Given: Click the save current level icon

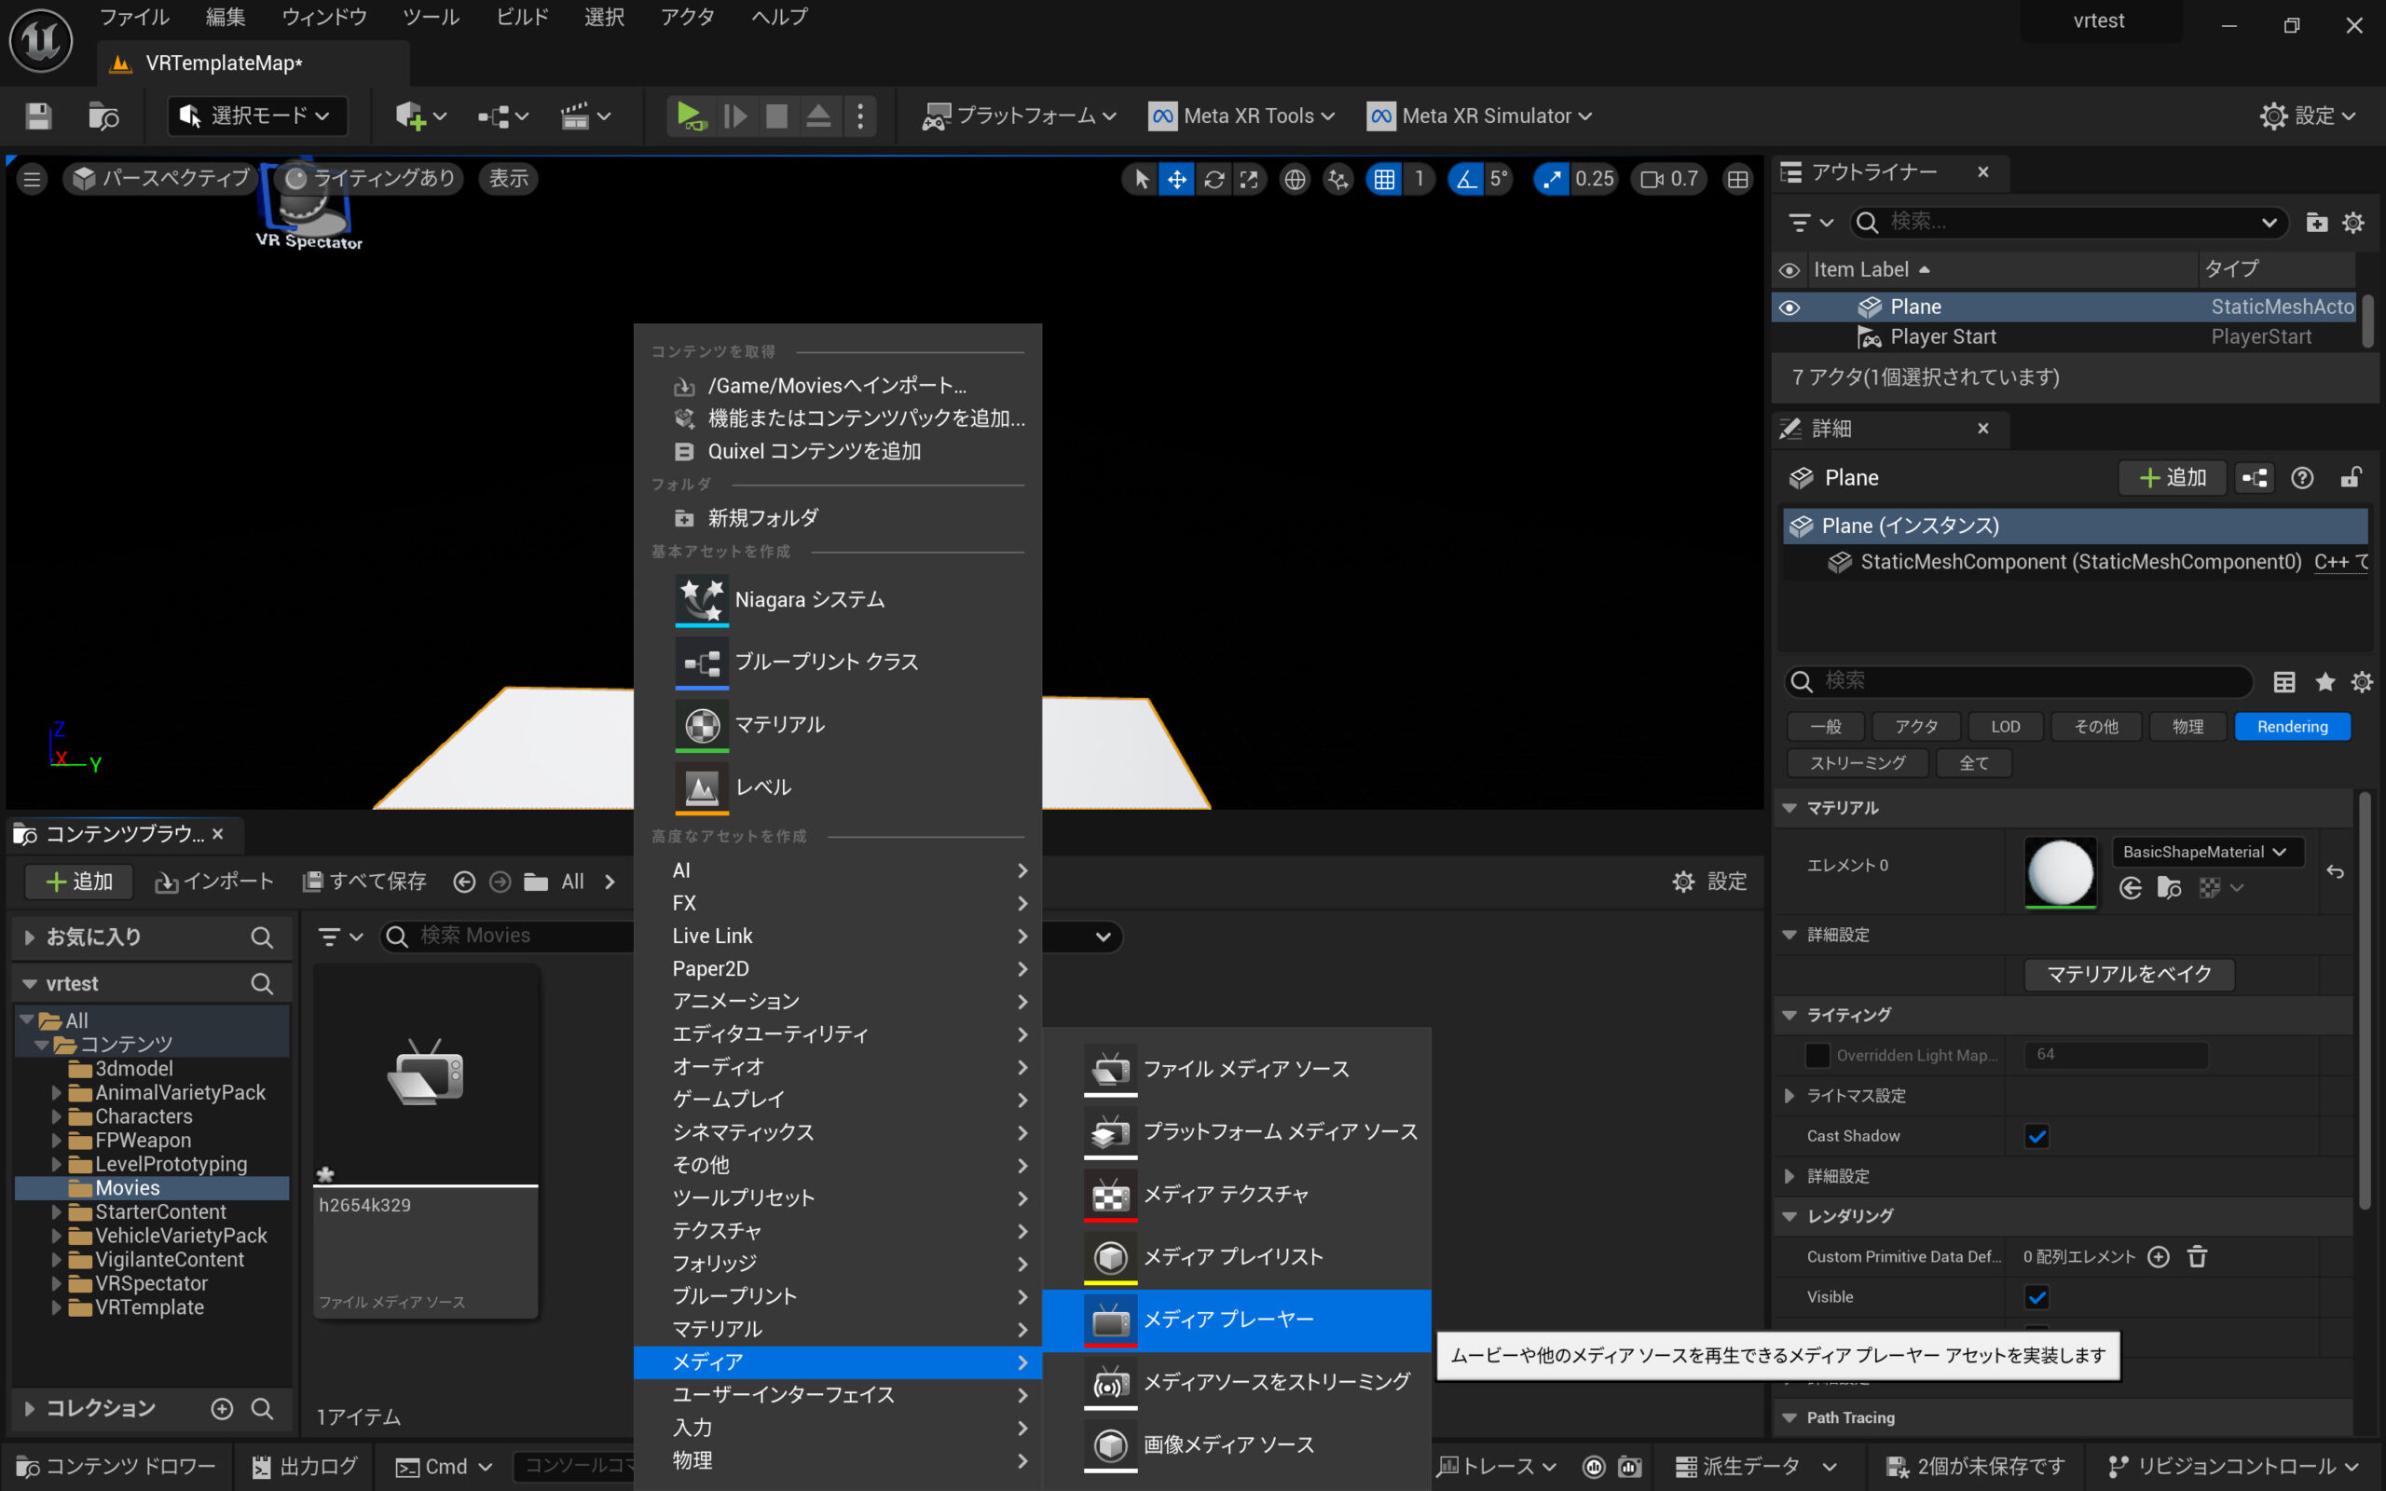Looking at the screenshot, I should pyautogui.click(x=38, y=116).
